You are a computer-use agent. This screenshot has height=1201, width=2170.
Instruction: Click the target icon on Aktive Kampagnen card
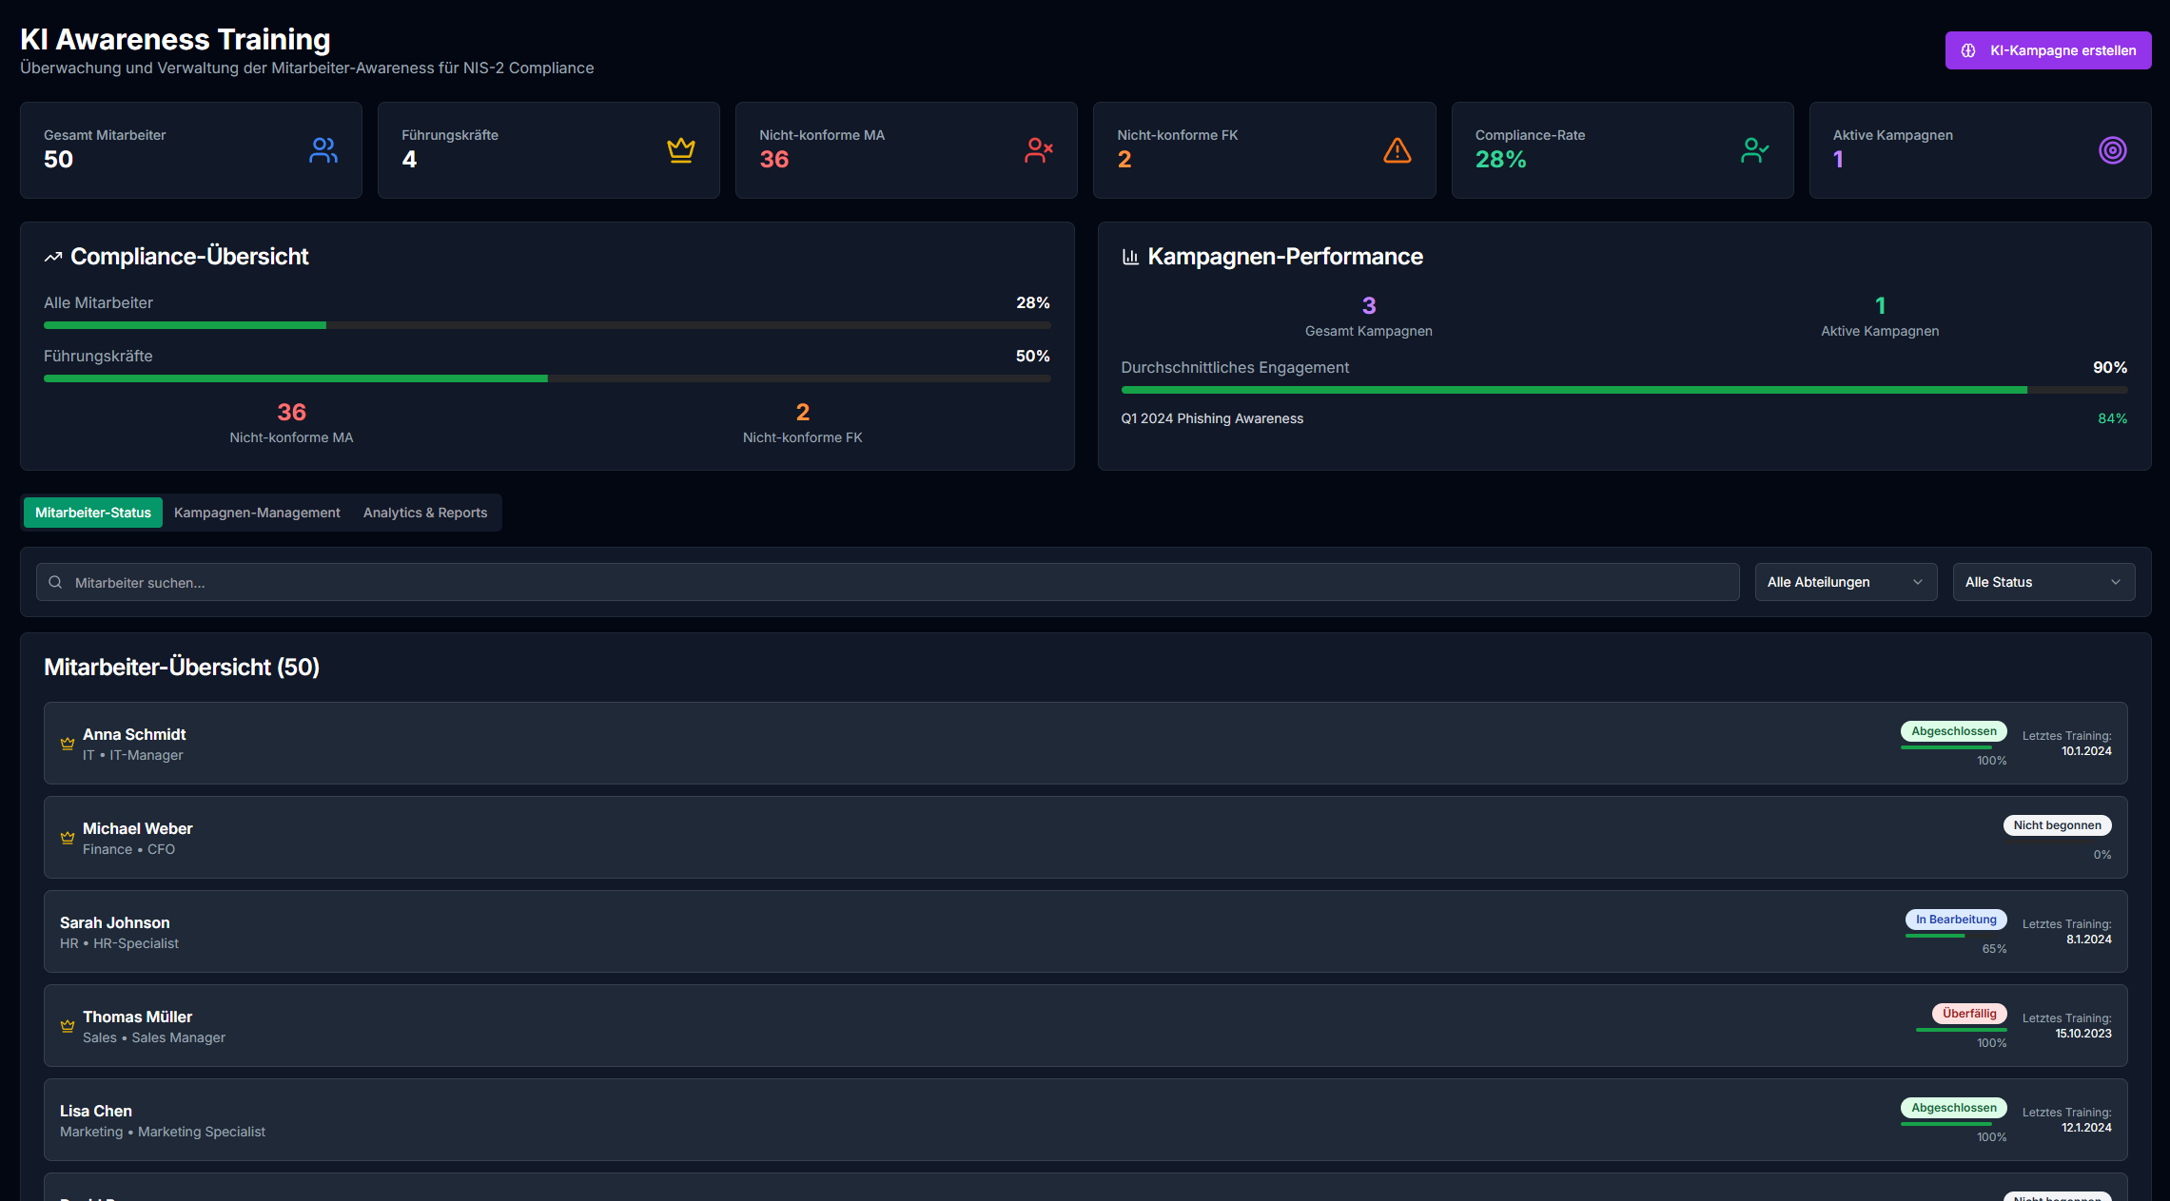(x=2113, y=149)
